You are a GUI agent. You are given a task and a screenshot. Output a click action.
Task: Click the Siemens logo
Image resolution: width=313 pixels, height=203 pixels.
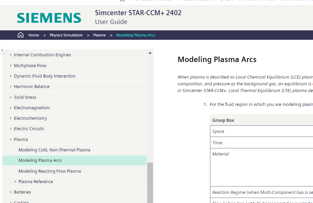pyautogui.click(x=49, y=18)
